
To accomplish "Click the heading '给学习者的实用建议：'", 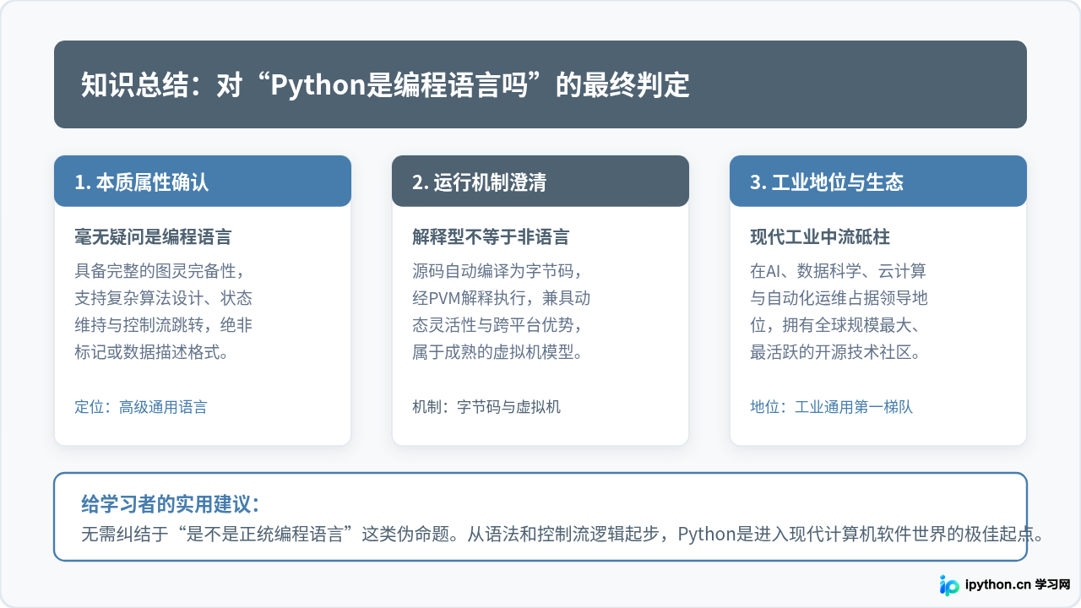I will [170, 505].
